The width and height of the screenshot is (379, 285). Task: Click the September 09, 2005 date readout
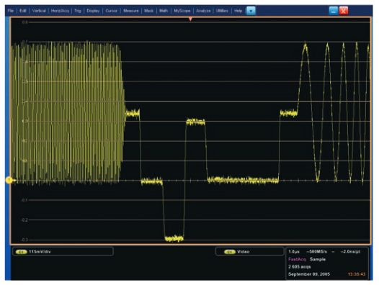click(309, 274)
